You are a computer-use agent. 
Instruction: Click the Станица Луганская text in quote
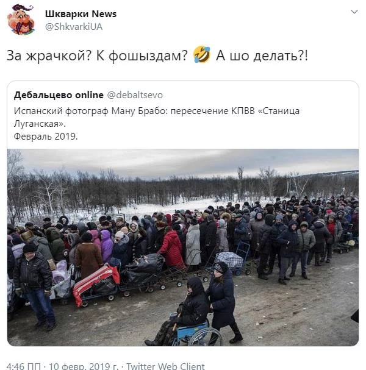157,117
